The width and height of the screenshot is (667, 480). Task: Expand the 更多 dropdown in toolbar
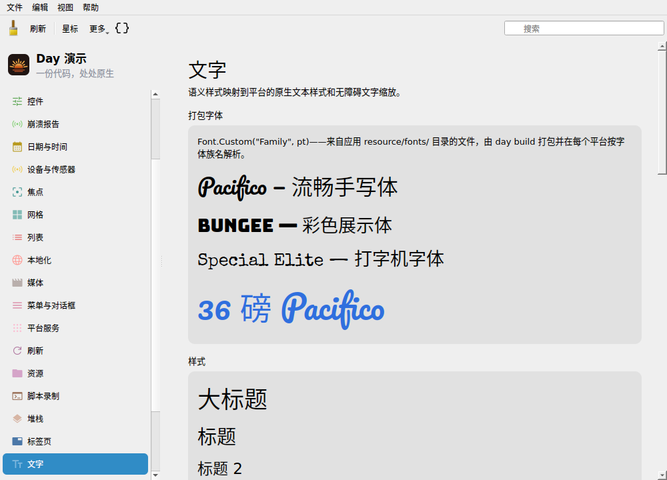(x=99, y=29)
